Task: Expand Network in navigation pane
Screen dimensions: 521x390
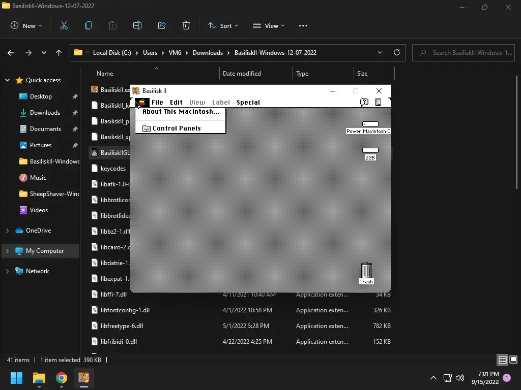Action: pyautogui.click(x=7, y=271)
